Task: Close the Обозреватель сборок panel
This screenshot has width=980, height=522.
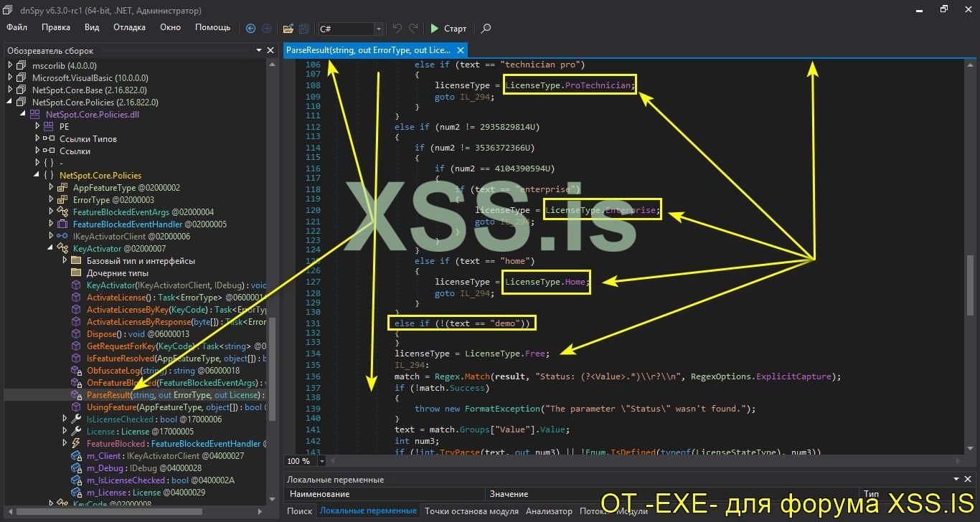Action: pos(270,51)
